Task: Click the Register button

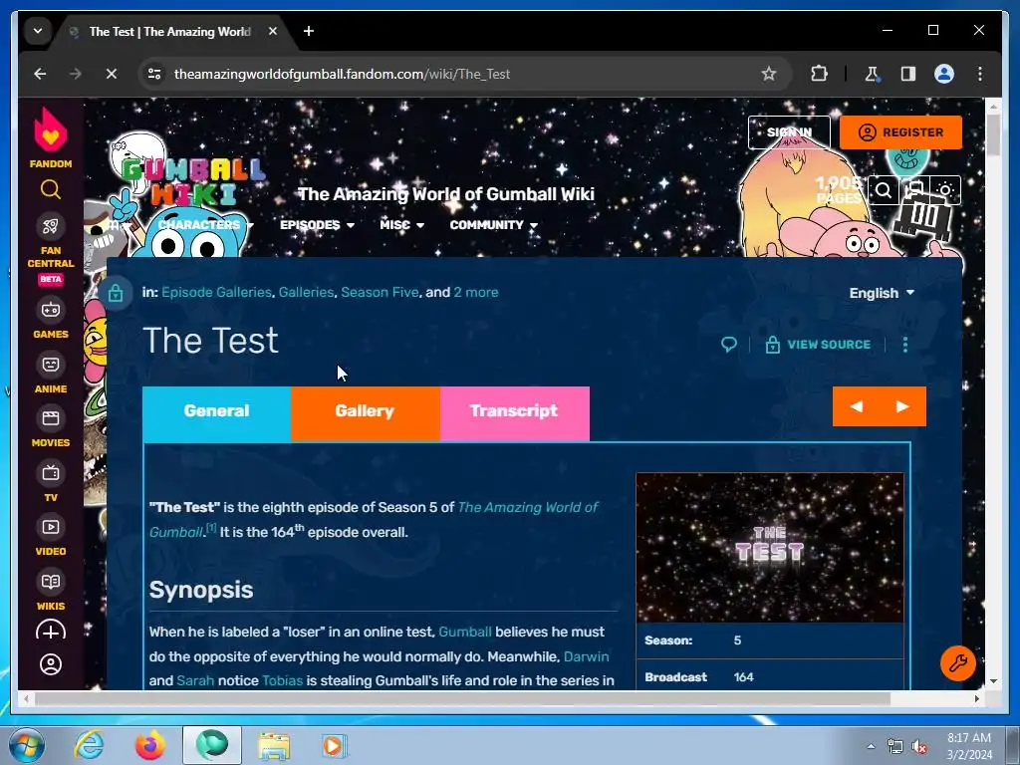Action: coord(900,132)
